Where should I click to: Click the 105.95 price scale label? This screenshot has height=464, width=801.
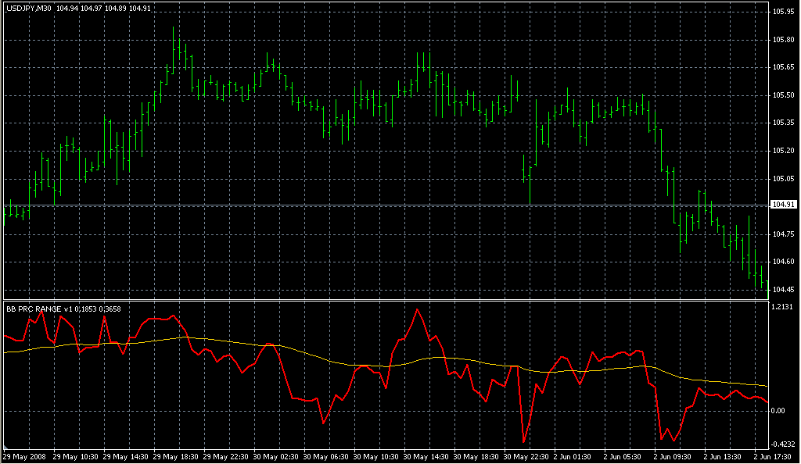[783, 12]
